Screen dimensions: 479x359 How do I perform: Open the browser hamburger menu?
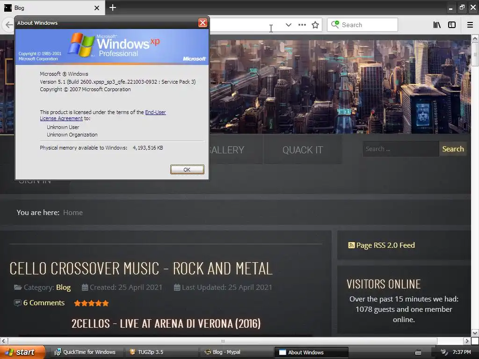tap(470, 25)
